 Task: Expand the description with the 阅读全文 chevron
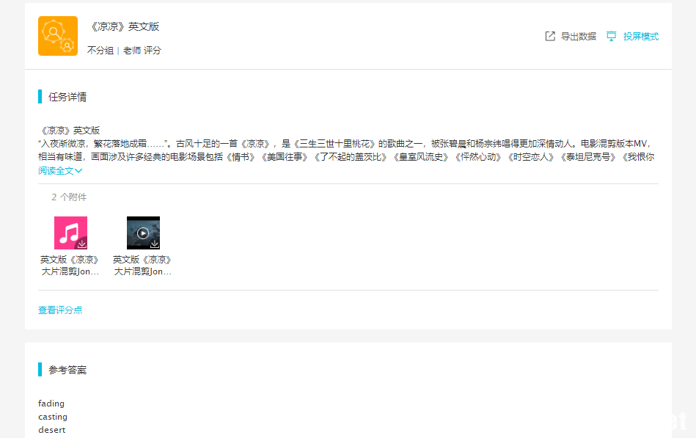(78, 171)
